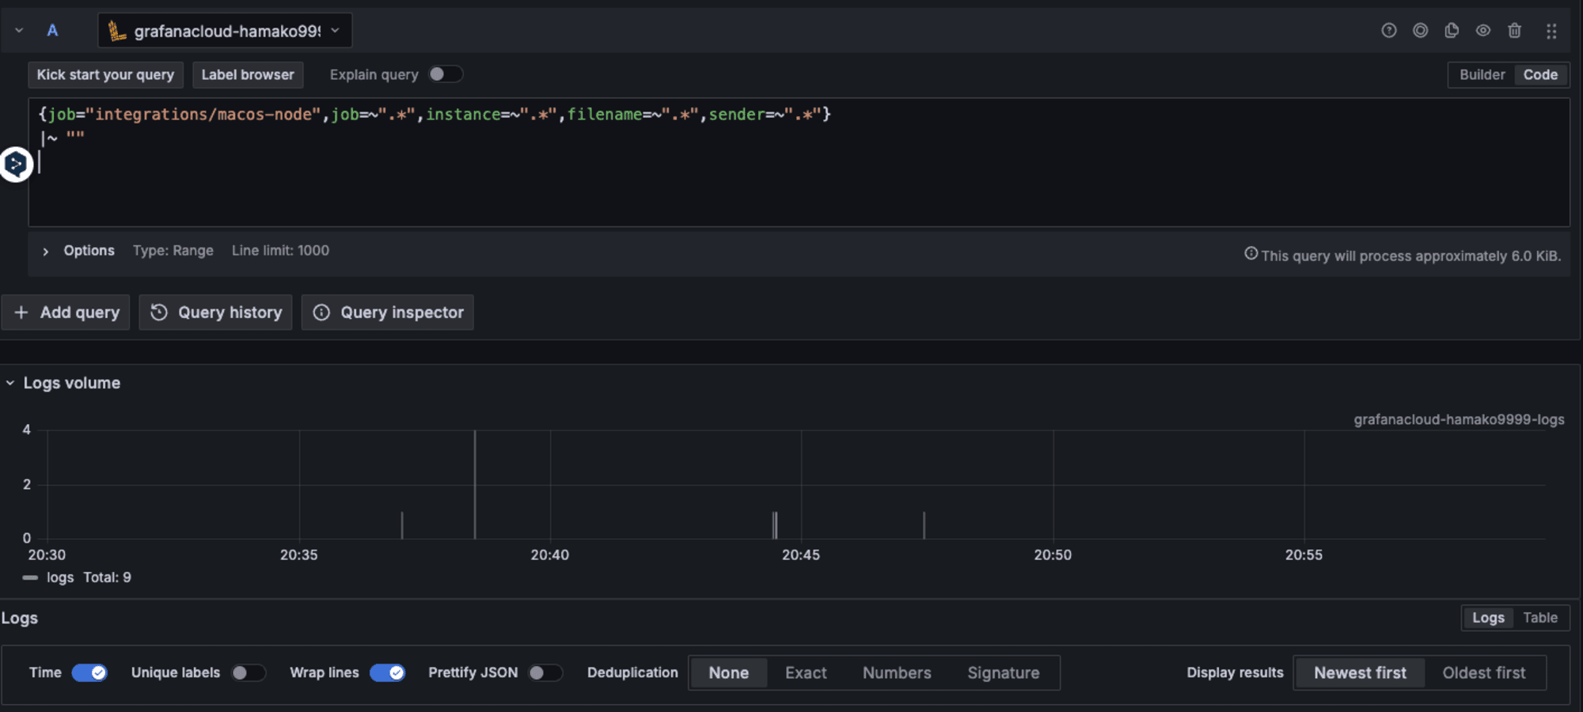
Task: Click inside the LogQL query editor
Action: [799, 162]
